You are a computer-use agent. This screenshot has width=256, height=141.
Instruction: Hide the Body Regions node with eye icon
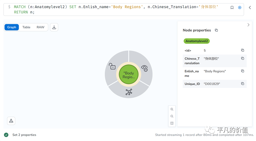(x=144, y=68)
